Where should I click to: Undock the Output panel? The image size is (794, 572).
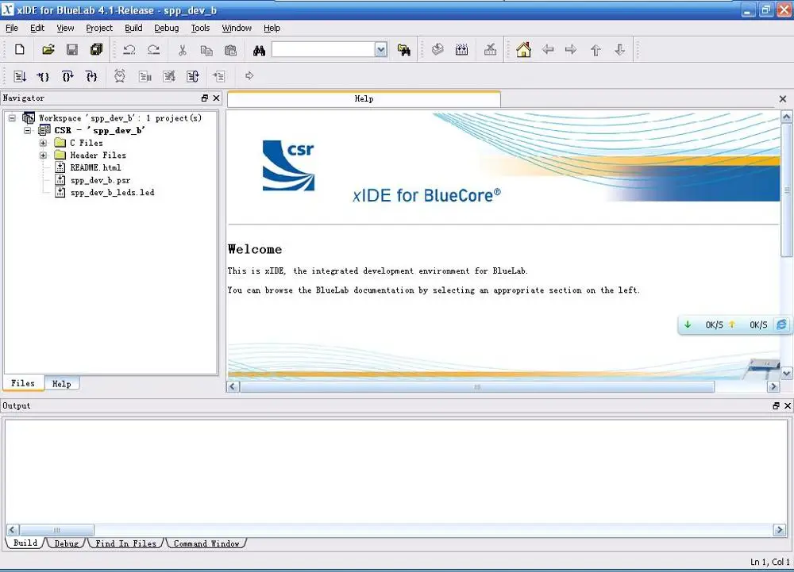[776, 405]
